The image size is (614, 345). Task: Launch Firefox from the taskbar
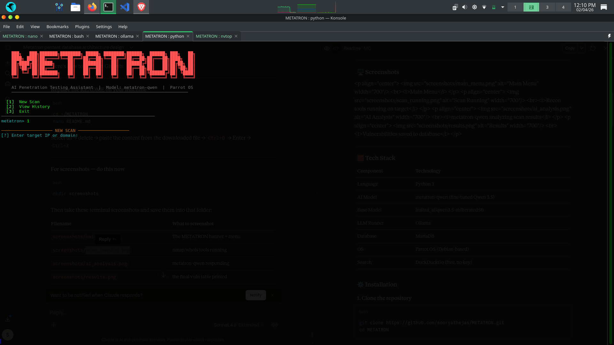click(x=92, y=7)
